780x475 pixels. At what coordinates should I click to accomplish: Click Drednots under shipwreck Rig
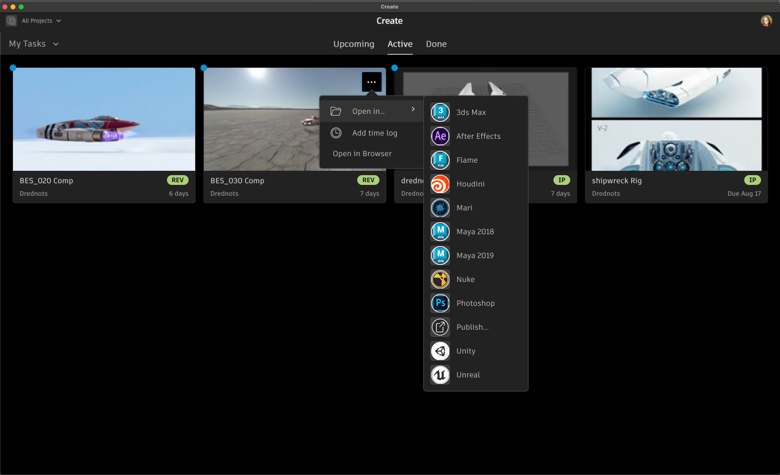(x=606, y=194)
